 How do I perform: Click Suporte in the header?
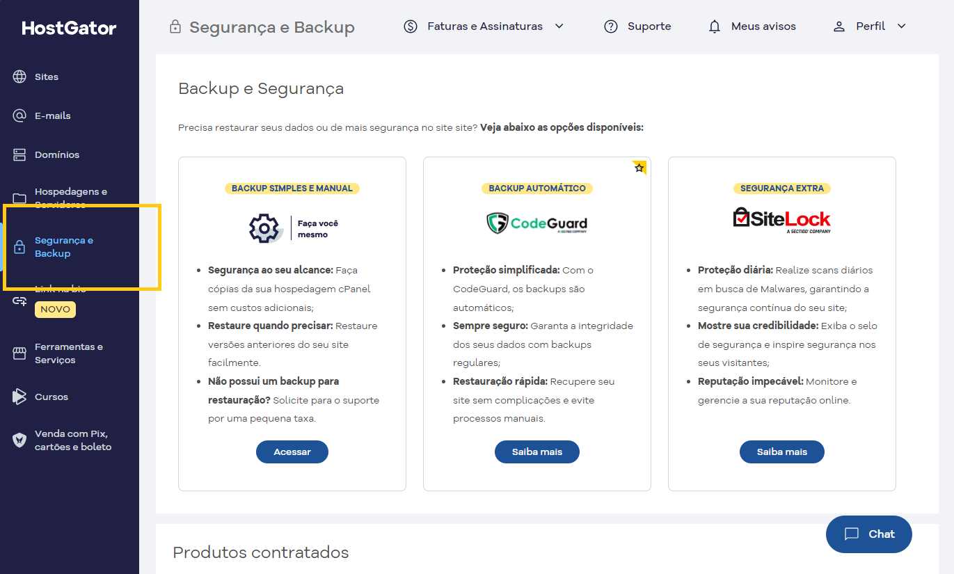(649, 26)
